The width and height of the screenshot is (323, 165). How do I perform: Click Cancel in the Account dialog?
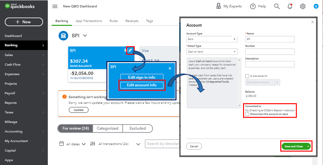point(194,146)
